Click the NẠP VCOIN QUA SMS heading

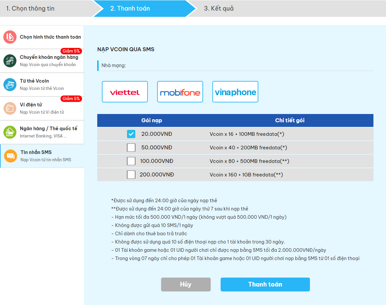126,49
